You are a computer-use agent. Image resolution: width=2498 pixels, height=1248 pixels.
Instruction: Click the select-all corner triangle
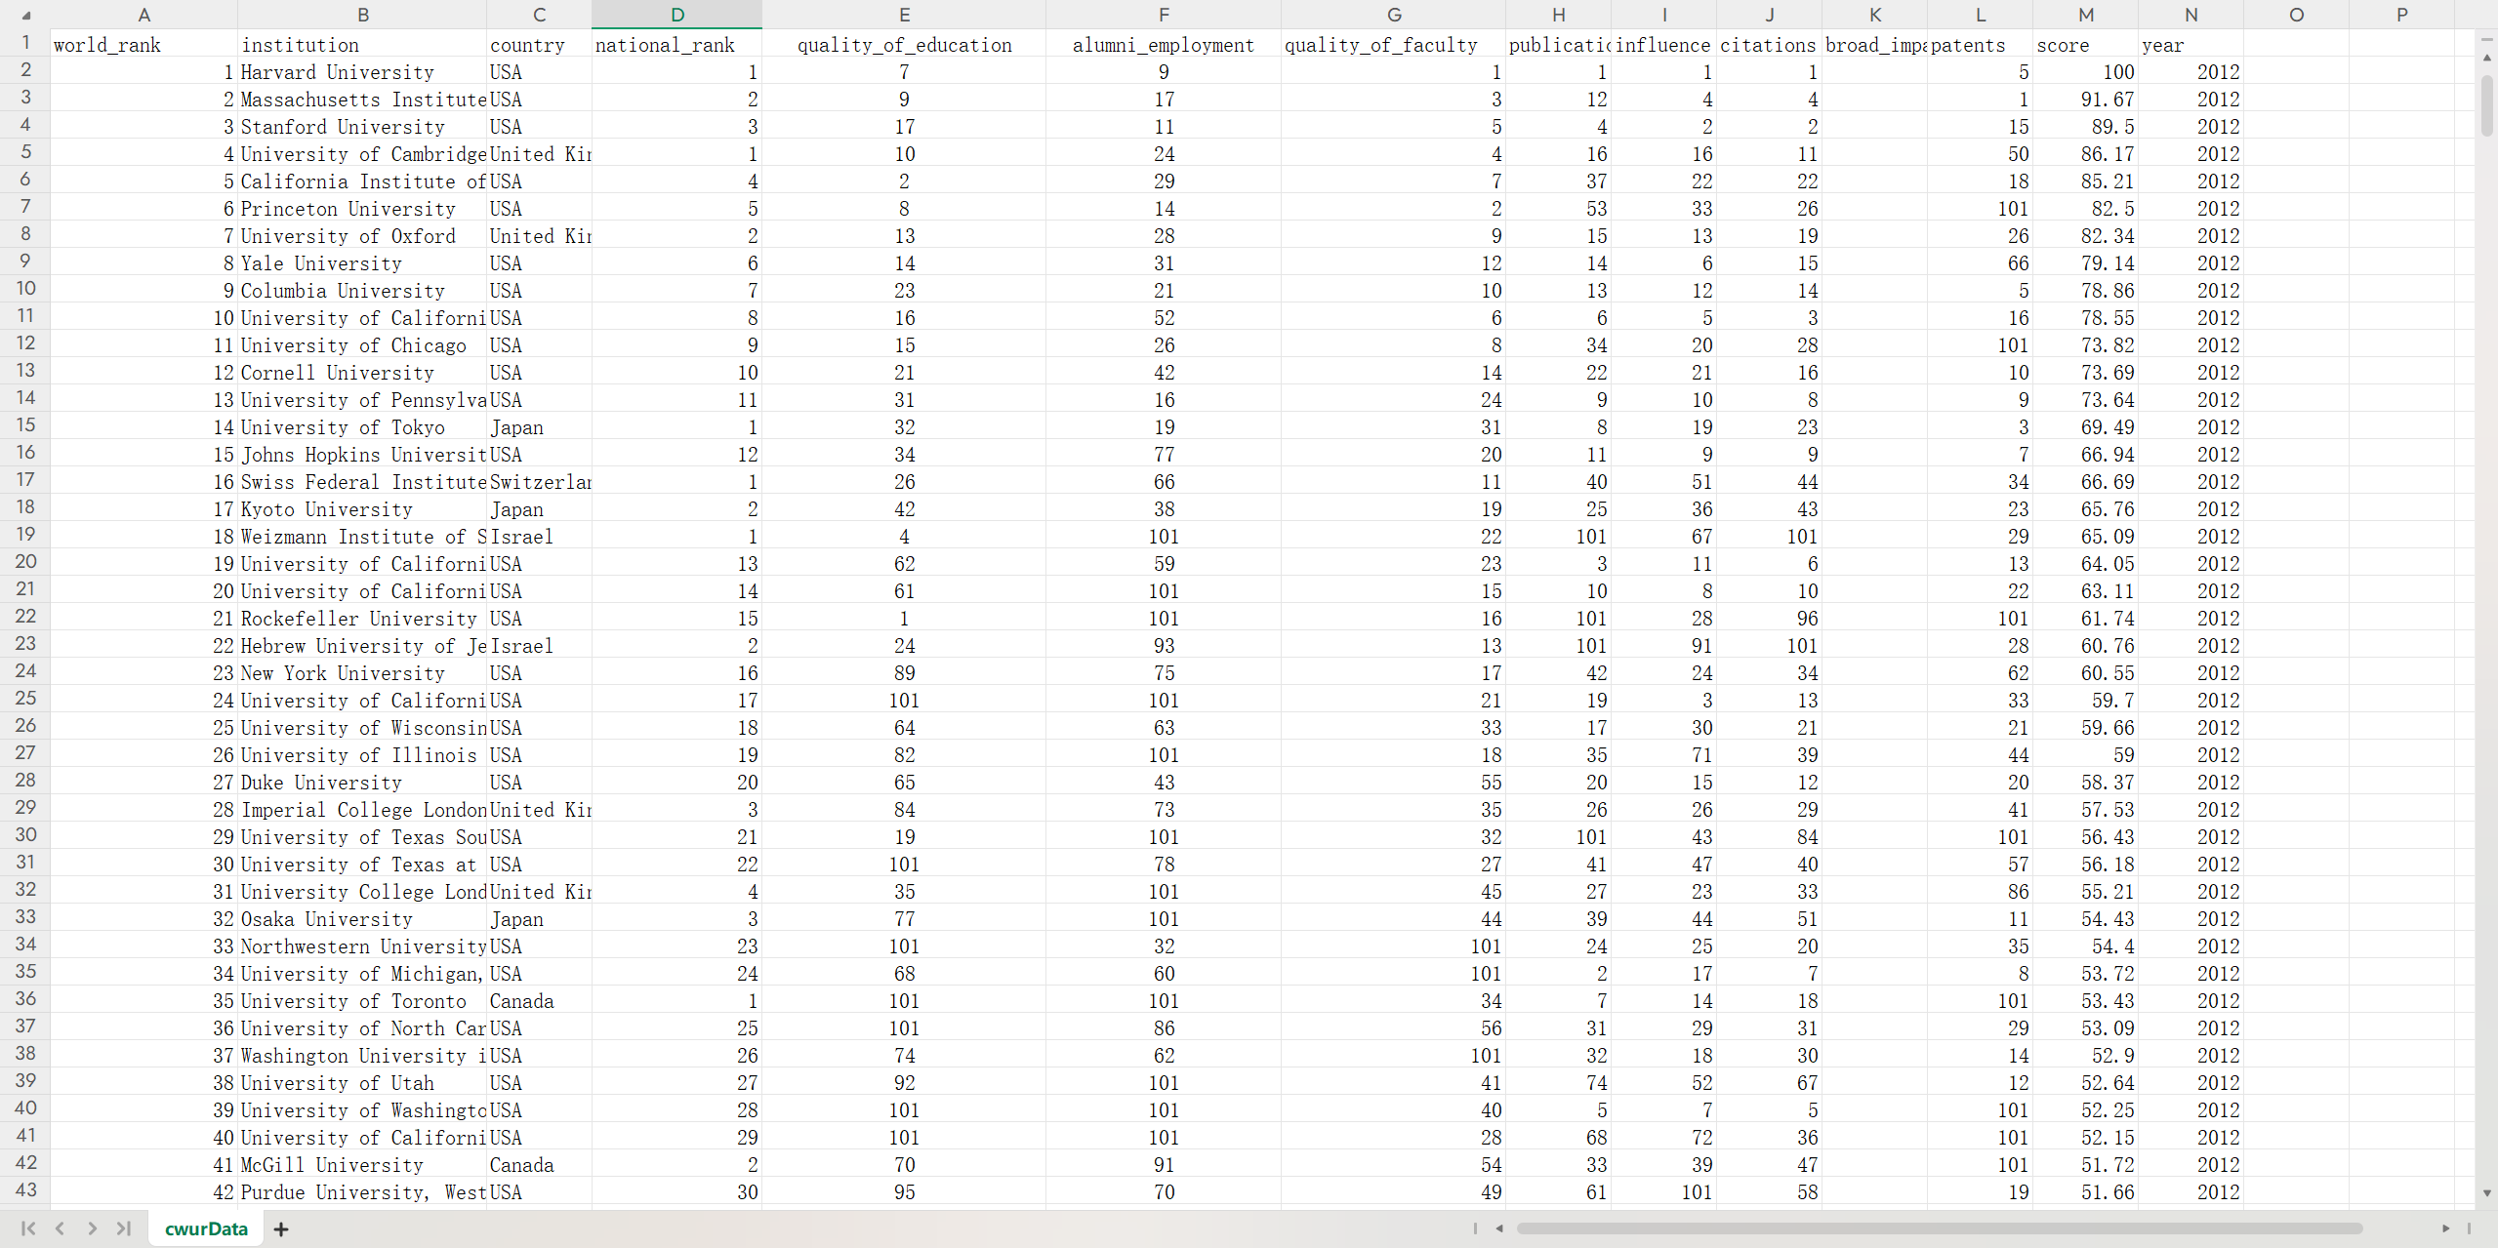click(x=25, y=15)
